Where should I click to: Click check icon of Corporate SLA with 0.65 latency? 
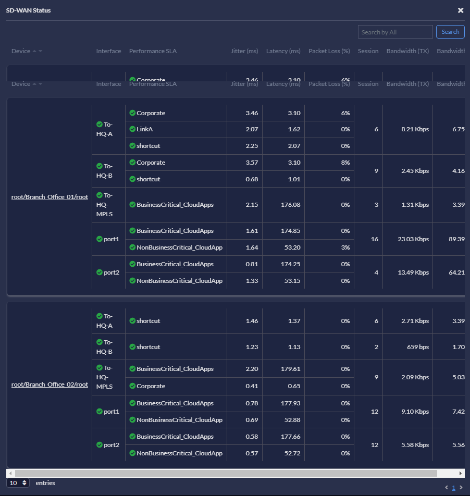(132, 386)
